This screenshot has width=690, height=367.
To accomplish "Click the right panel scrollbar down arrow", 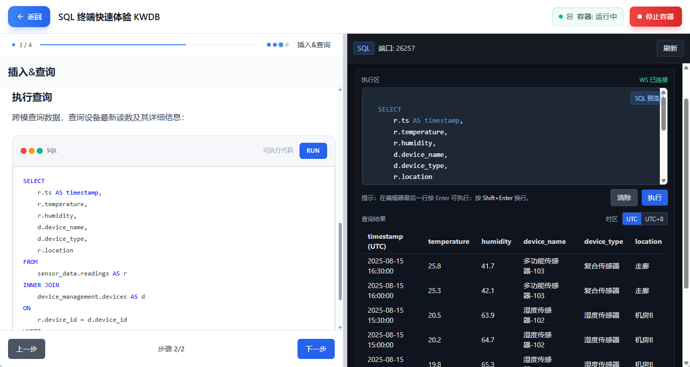I will click(x=686, y=362).
